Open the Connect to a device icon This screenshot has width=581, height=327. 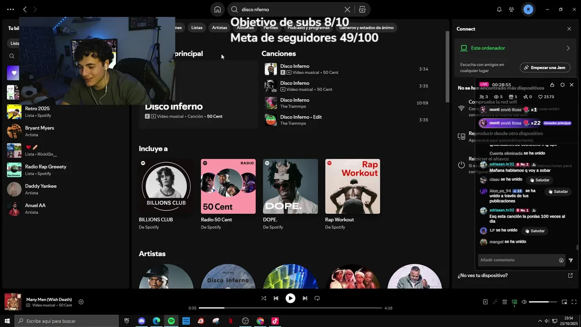(514, 302)
